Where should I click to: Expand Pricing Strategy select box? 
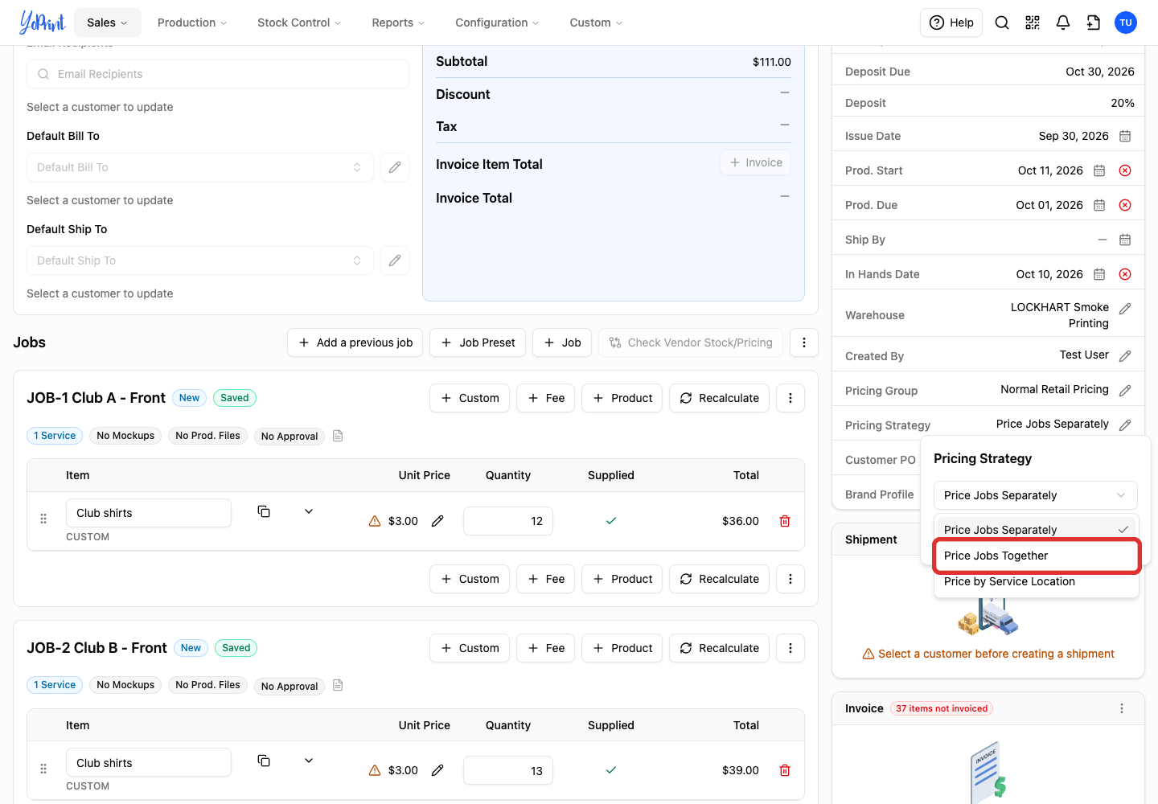point(1036,495)
